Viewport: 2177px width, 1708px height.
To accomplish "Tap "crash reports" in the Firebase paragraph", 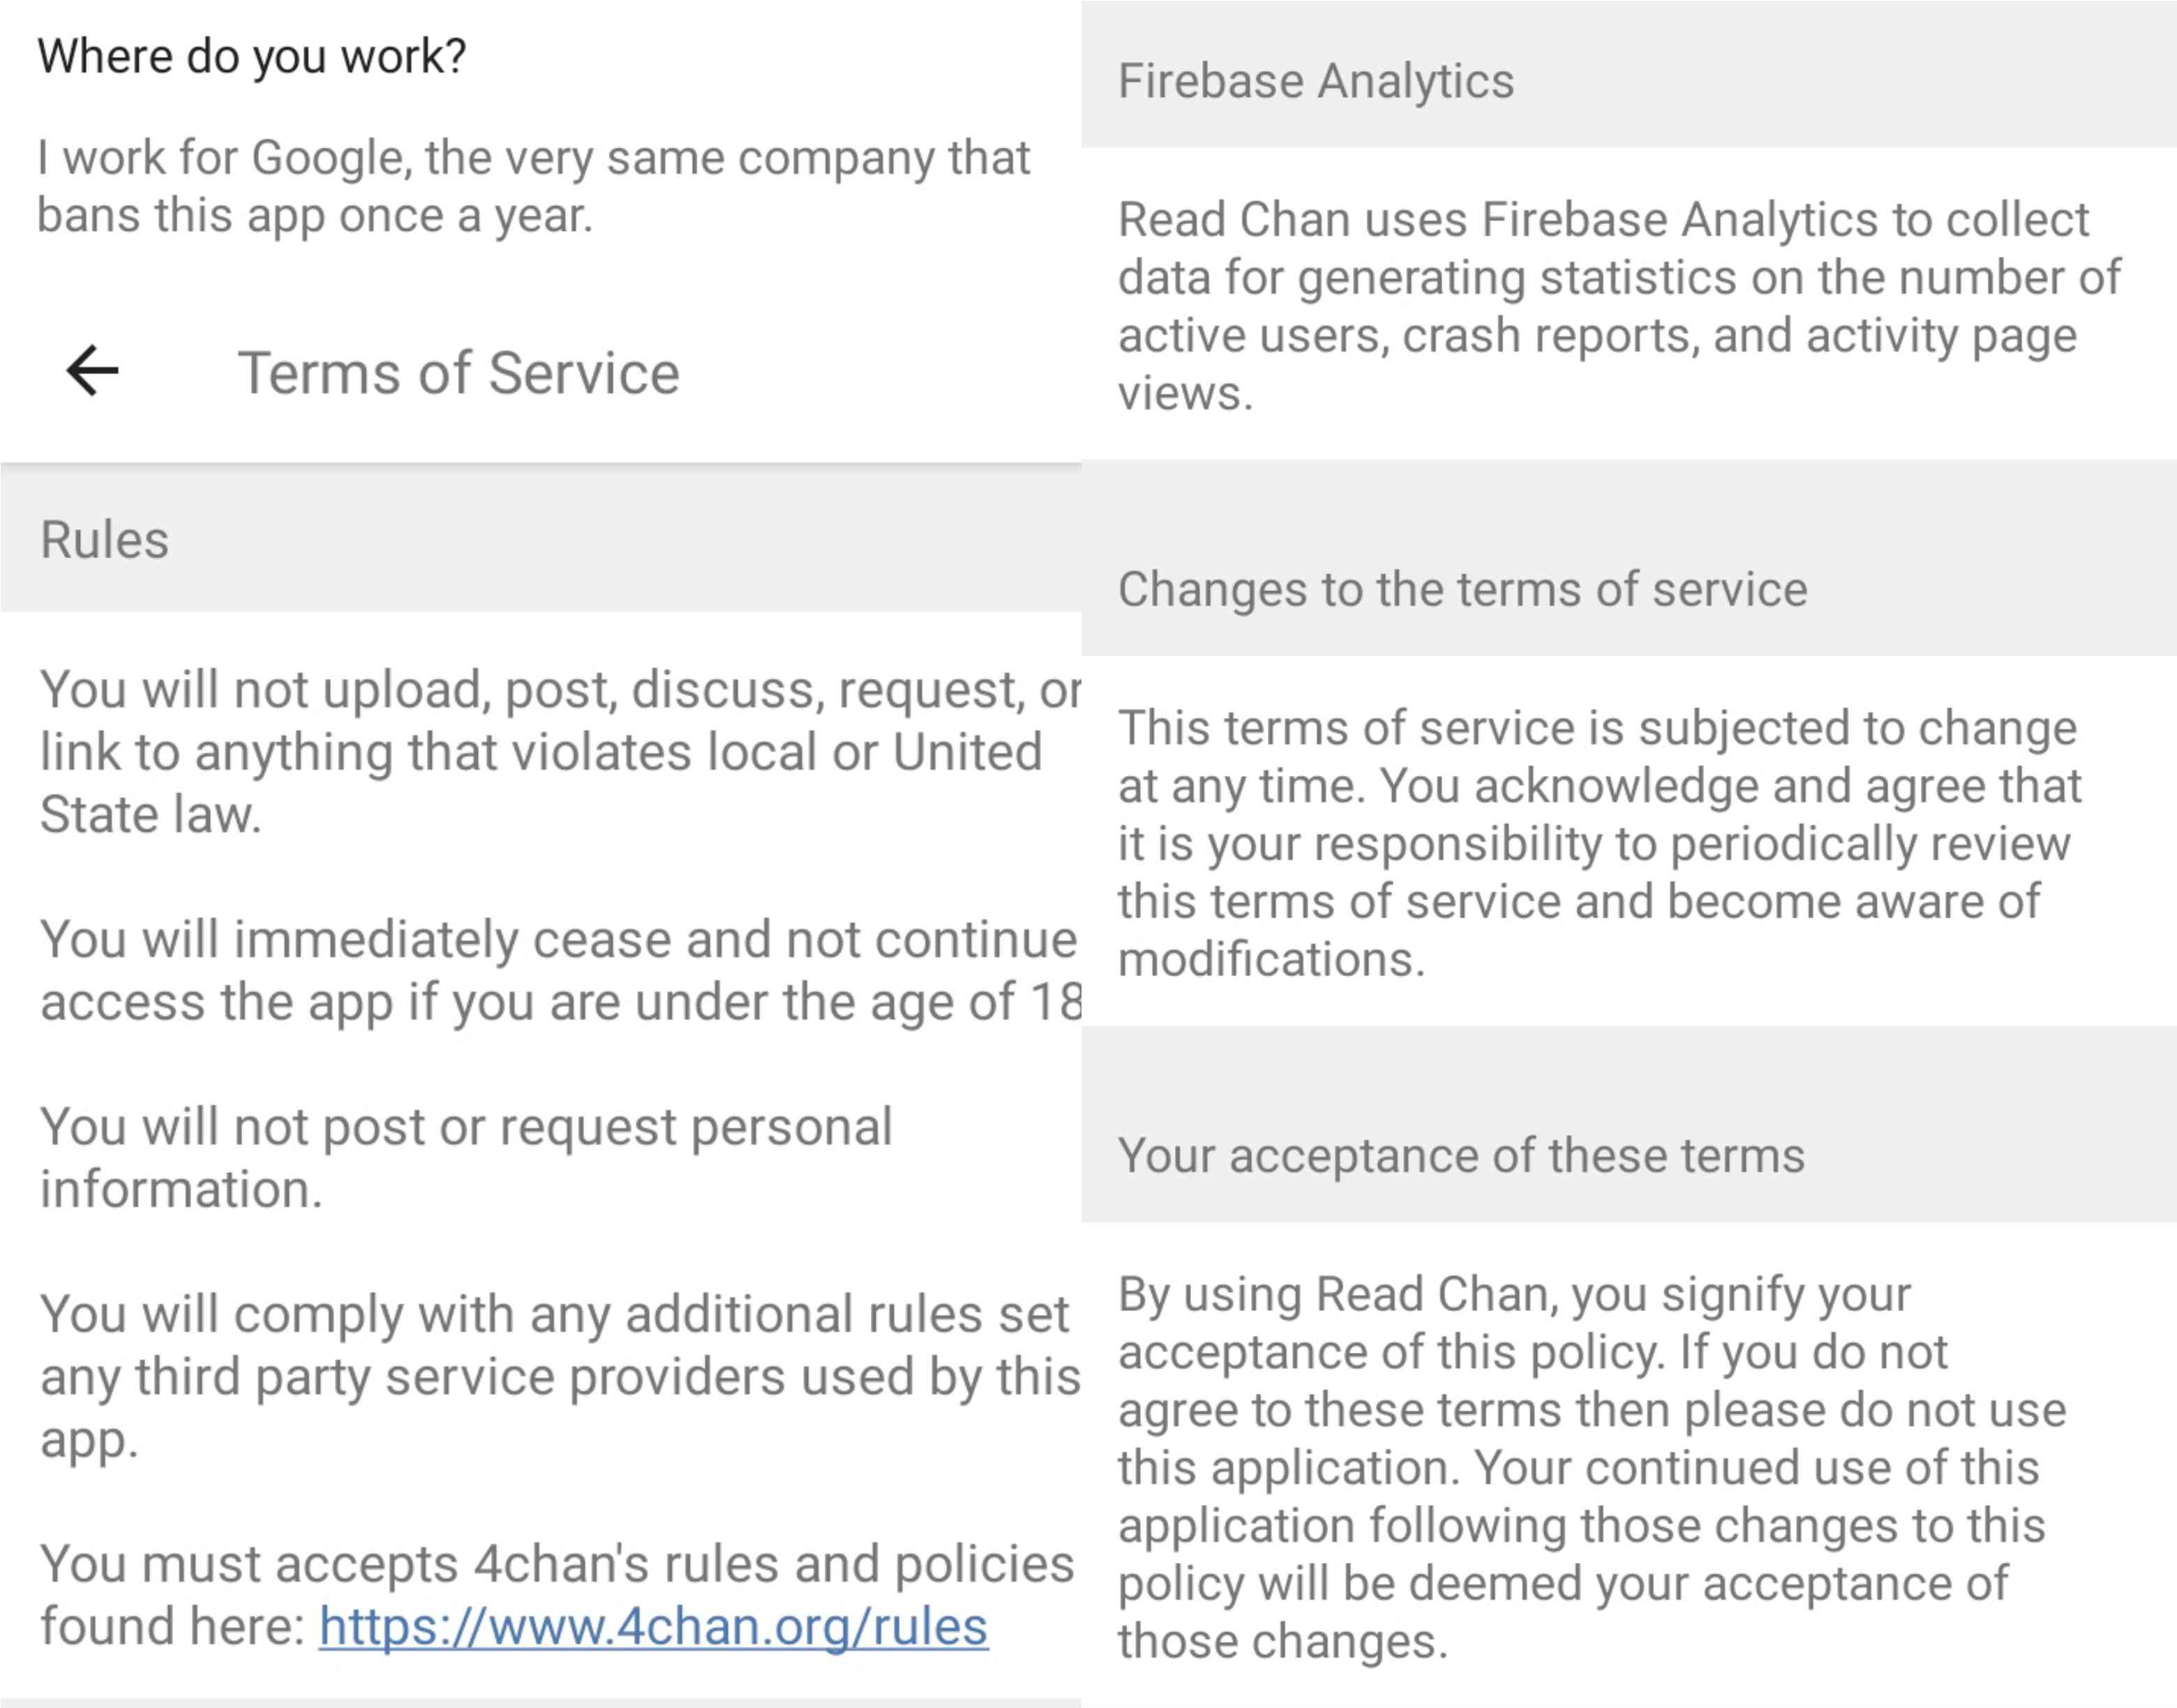I will [1549, 336].
